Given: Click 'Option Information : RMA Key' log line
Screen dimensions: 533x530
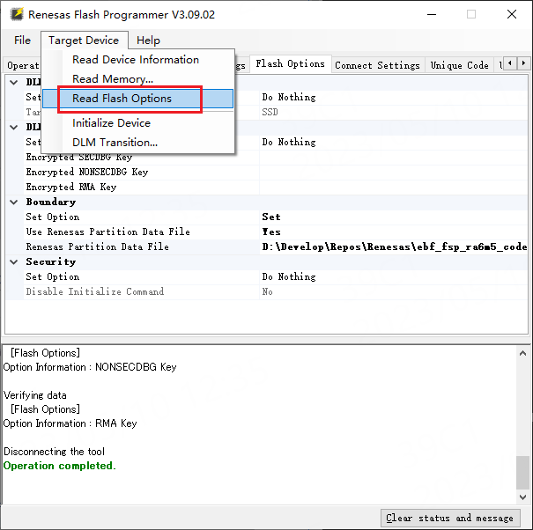Looking at the screenshot, I should pyautogui.click(x=70, y=423).
